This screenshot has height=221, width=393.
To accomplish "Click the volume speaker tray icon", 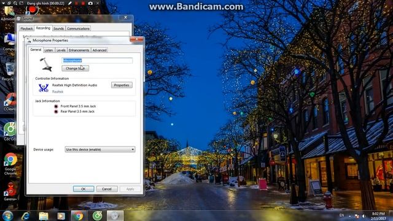I will [x=364, y=216].
